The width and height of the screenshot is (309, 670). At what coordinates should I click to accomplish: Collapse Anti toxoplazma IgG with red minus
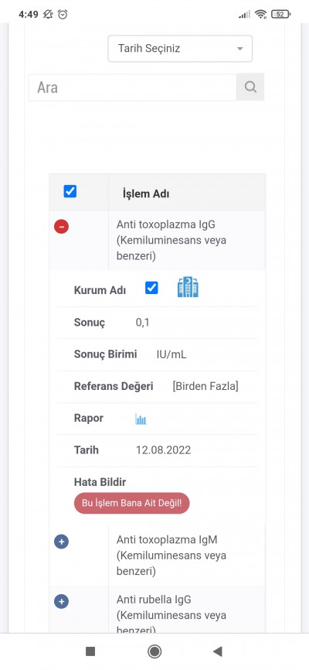tap(62, 227)
